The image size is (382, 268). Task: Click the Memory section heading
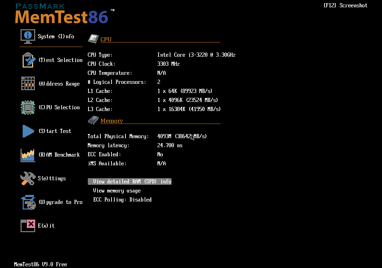coord(112,121)
